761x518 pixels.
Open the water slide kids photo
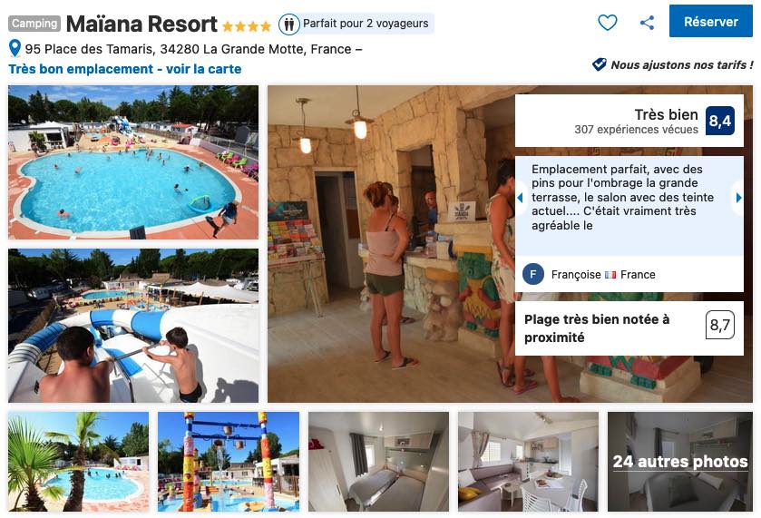click(133, 326)
